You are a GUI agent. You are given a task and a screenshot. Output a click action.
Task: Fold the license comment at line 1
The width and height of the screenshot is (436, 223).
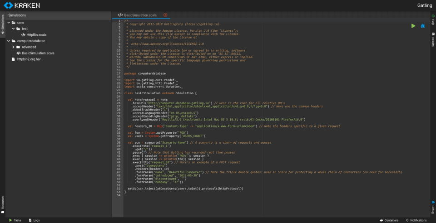[x=122, y=21]
